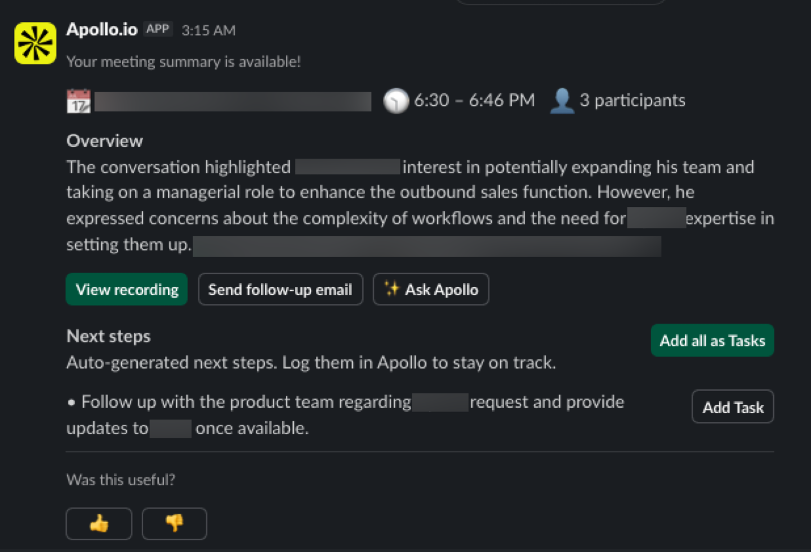Click the Overview heading
This screenshot has height=552, width=811.
[105, 141]
